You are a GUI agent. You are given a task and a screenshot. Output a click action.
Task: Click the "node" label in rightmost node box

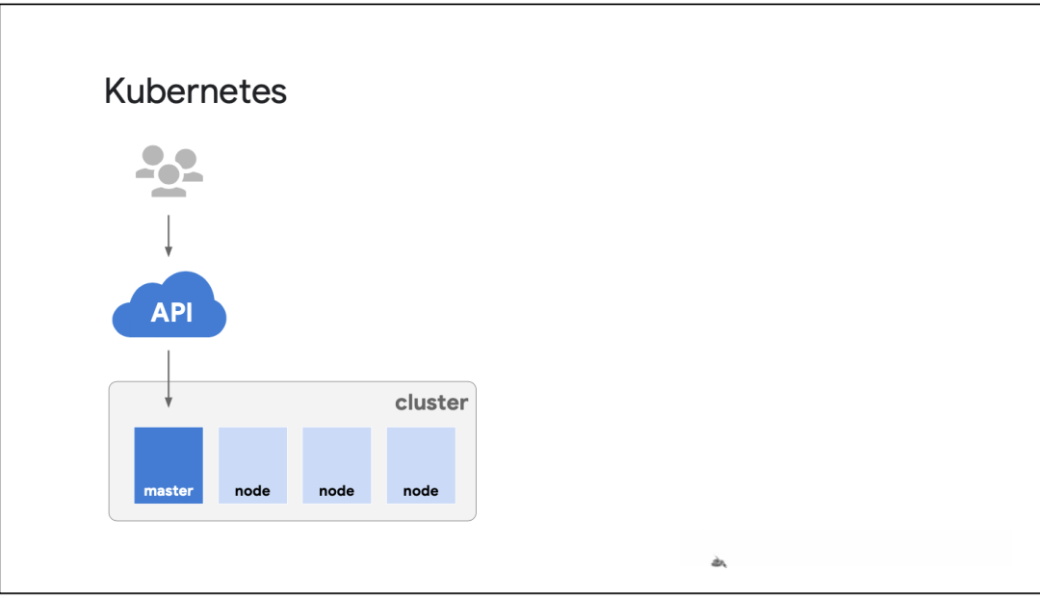(x=421, y=491)
